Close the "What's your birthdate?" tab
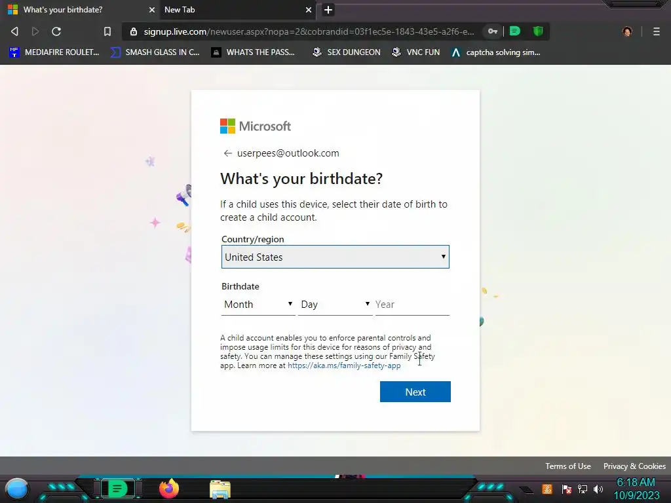This screenshot has width=671, height=503. tap(151, 10)
